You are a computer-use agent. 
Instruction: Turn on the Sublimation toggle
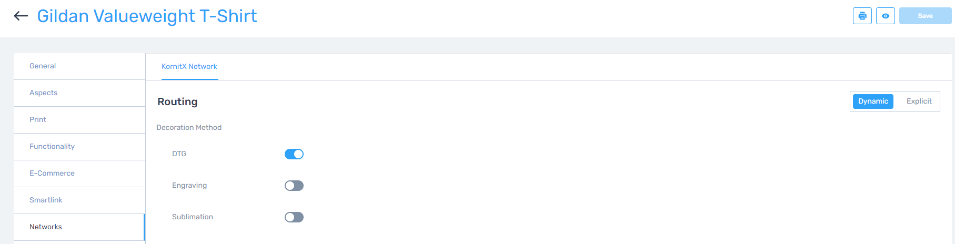pos(294,217)
